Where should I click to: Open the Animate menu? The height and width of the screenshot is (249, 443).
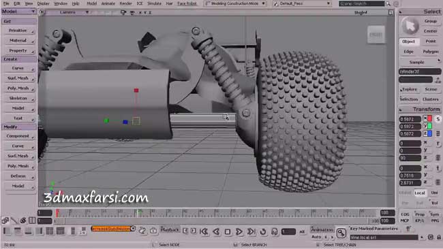pyautogui.click(x=108, y=3)
